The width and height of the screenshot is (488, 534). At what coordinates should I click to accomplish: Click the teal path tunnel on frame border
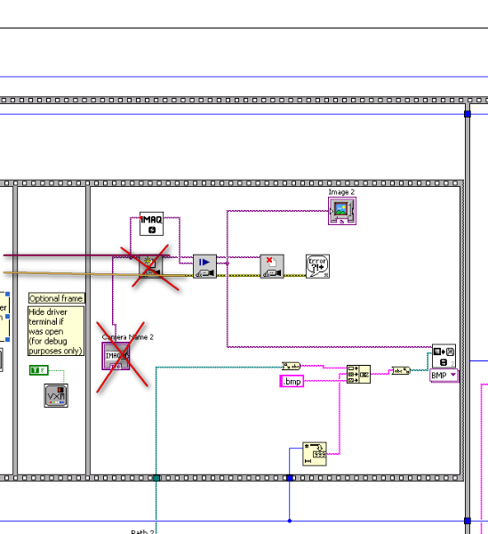click(156, 478)
